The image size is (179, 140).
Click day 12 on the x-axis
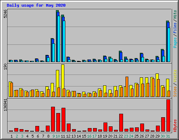[x=68, y=136]
